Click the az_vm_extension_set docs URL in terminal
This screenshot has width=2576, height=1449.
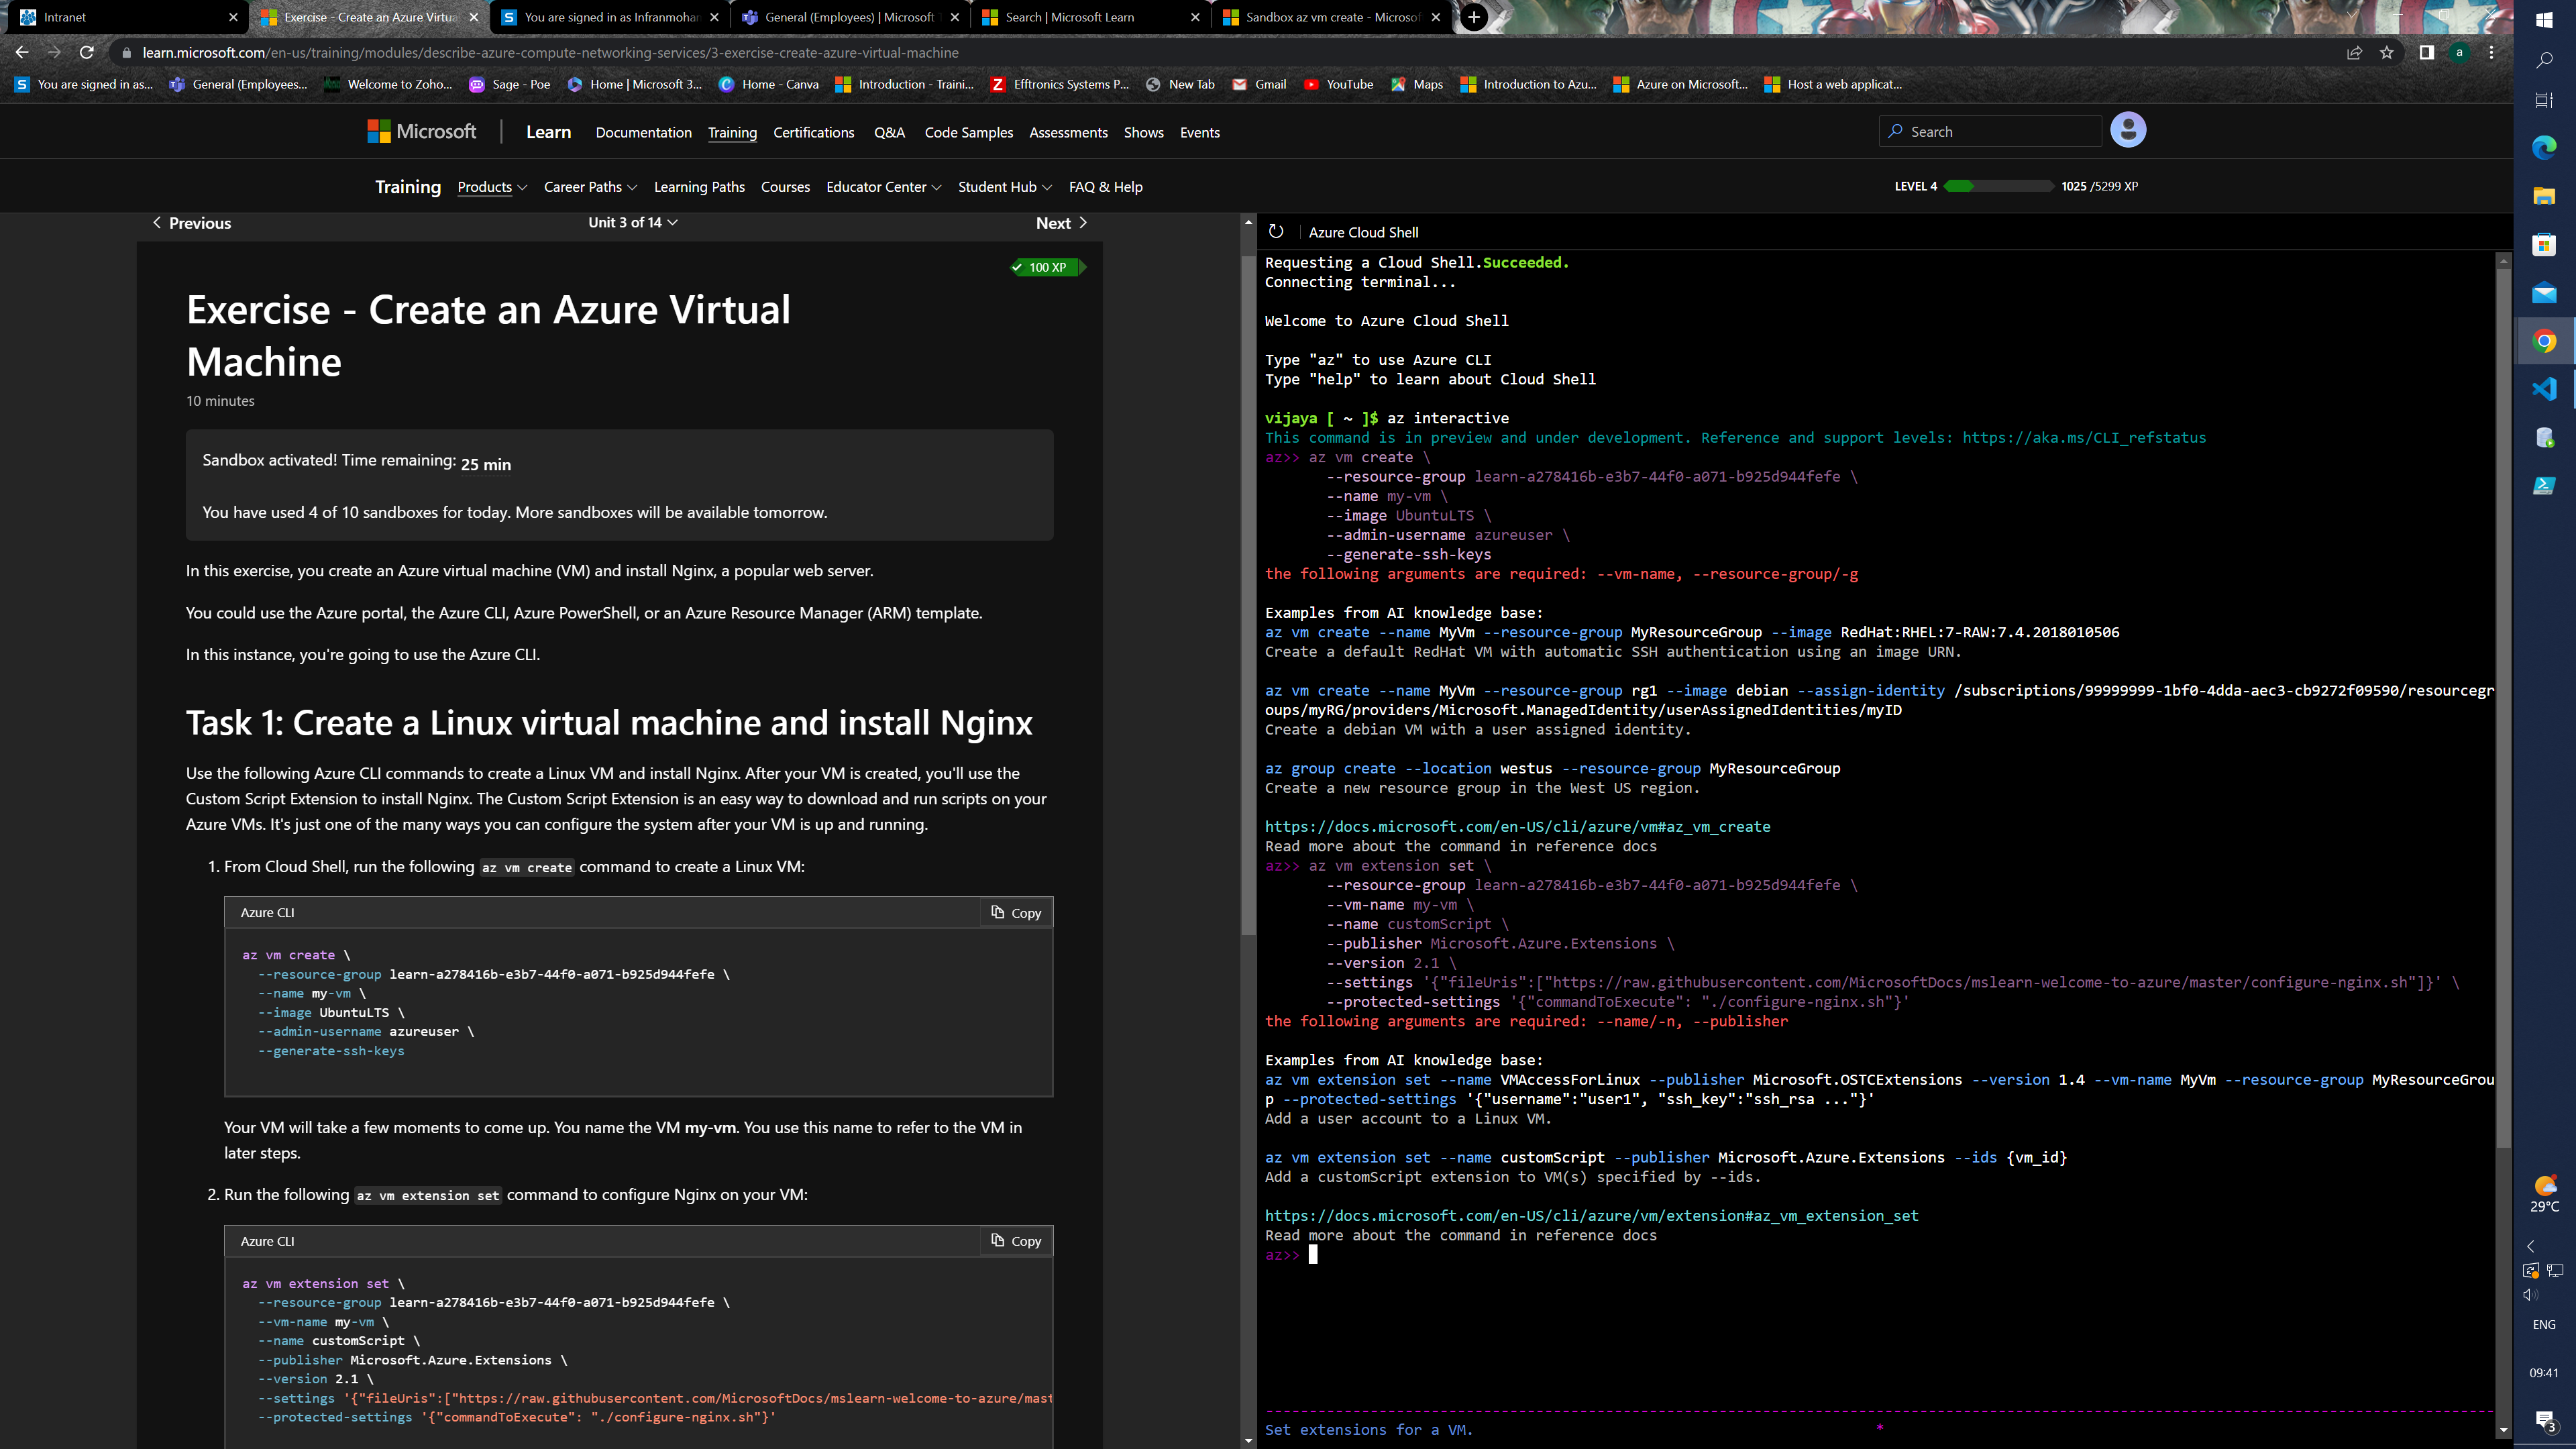pos(1591,1216)
